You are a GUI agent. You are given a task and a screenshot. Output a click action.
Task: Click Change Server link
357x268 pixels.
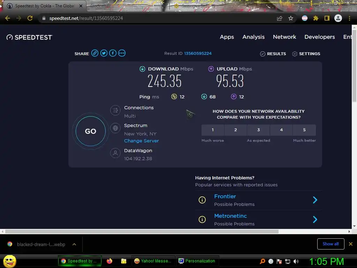142,141
